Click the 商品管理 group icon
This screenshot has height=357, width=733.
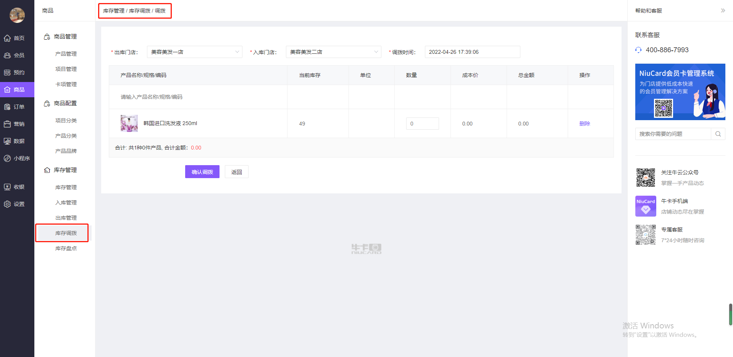[x=47, y=37]
